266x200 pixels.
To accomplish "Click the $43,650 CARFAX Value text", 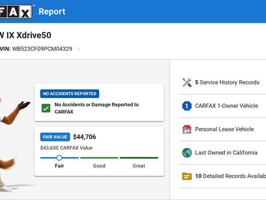I will (x=66, y=148).
